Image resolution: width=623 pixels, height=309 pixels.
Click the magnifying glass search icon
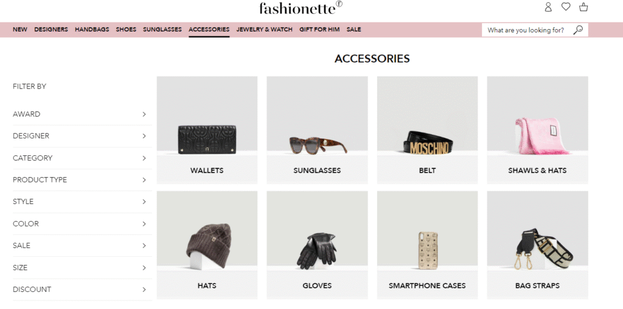click(x=578, y=30)
